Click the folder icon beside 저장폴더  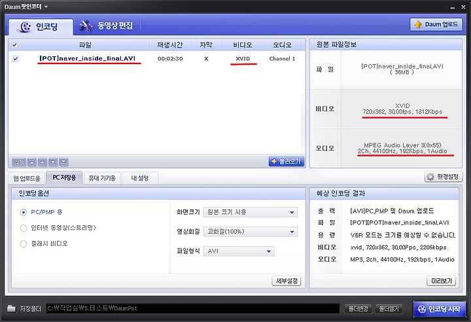[11, 308]
